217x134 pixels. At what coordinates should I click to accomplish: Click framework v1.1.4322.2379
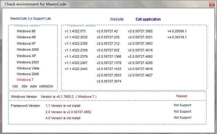(76, 56)
